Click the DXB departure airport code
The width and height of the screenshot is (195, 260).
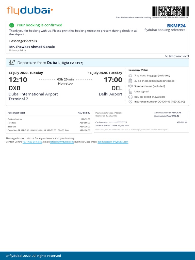14,88
